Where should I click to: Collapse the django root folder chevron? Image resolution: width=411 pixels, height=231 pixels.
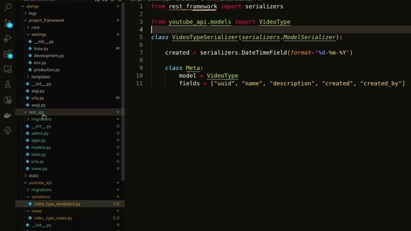pyautogui.click(x=23, y=6)
